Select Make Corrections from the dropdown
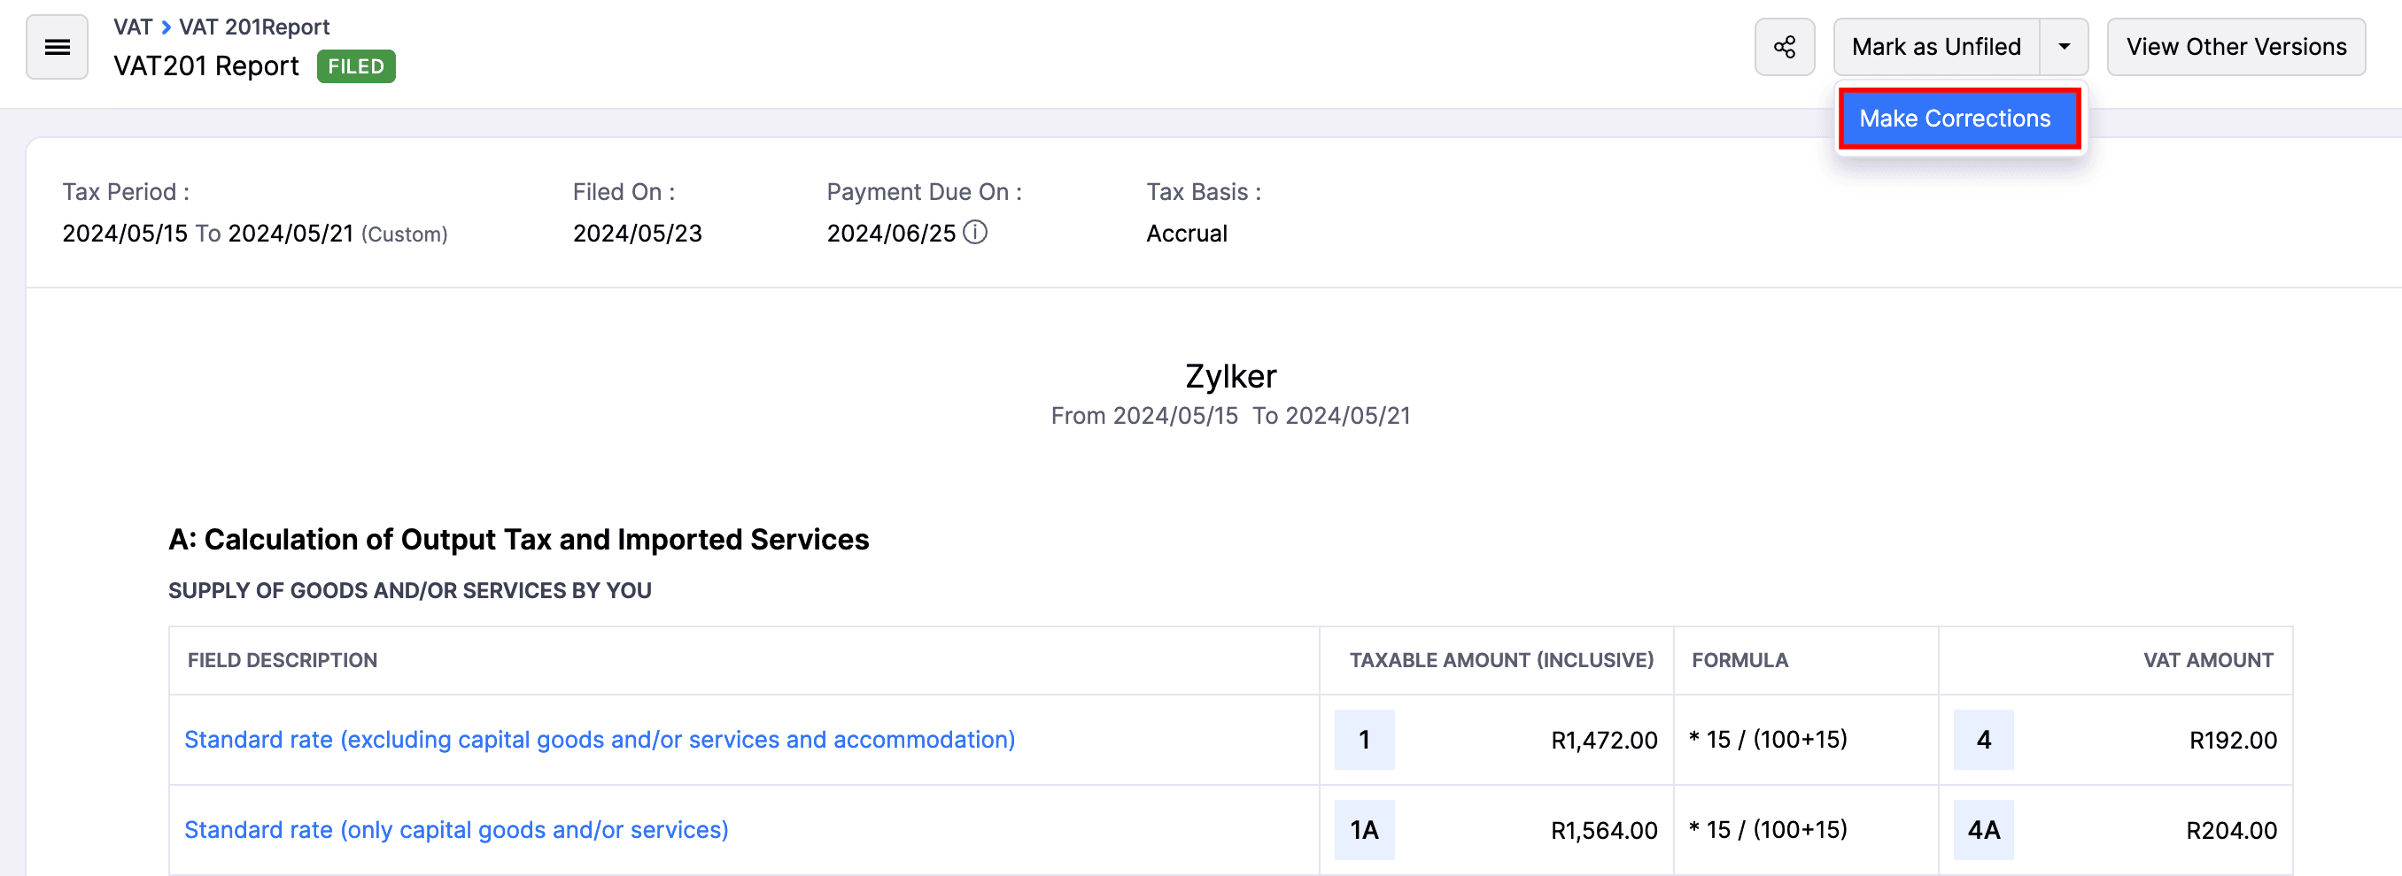Screen dimensions: 2402x876 click(x=1958, y=119)
